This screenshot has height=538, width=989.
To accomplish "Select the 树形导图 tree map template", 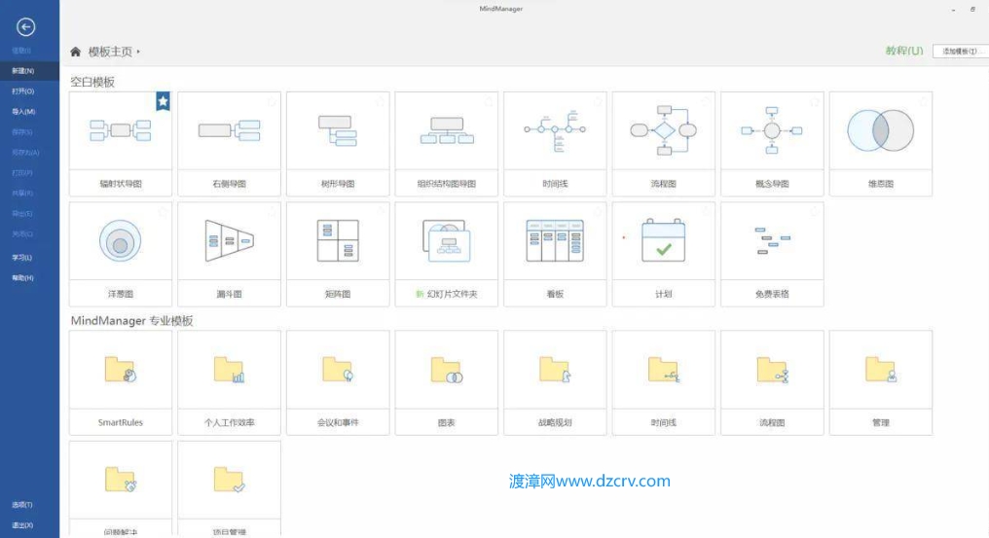I will point(338,144).
